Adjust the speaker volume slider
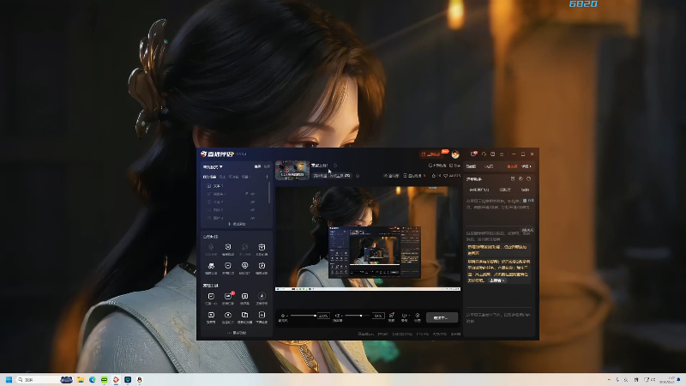This screenshot has height=386, width=686. pyautogui.click(x=358, y=316)
